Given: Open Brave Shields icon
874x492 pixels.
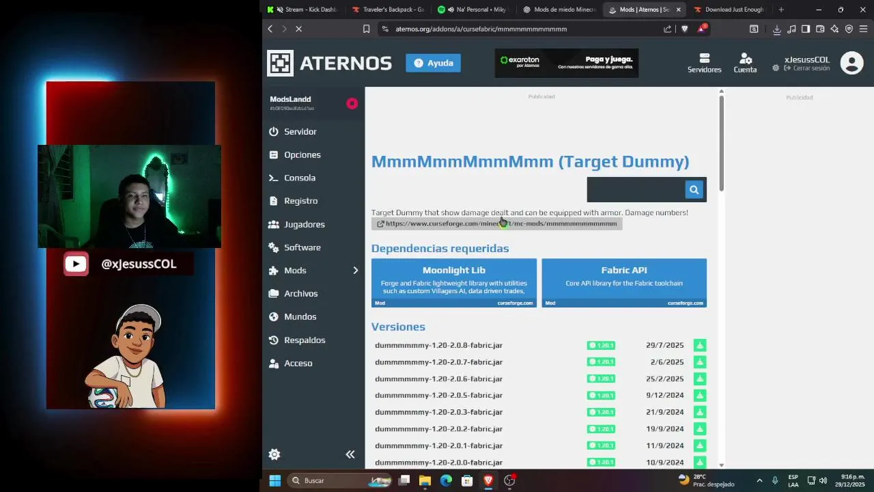Looking at the screenshot, I should 685,29.
